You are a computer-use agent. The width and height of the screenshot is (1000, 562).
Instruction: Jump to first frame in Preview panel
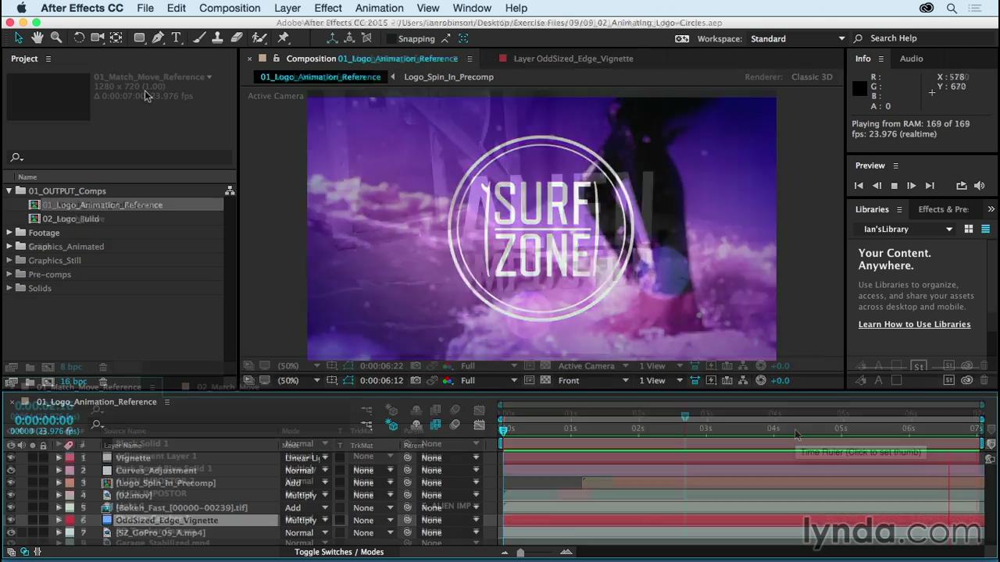pyautogui.click(x=859, y=186)
